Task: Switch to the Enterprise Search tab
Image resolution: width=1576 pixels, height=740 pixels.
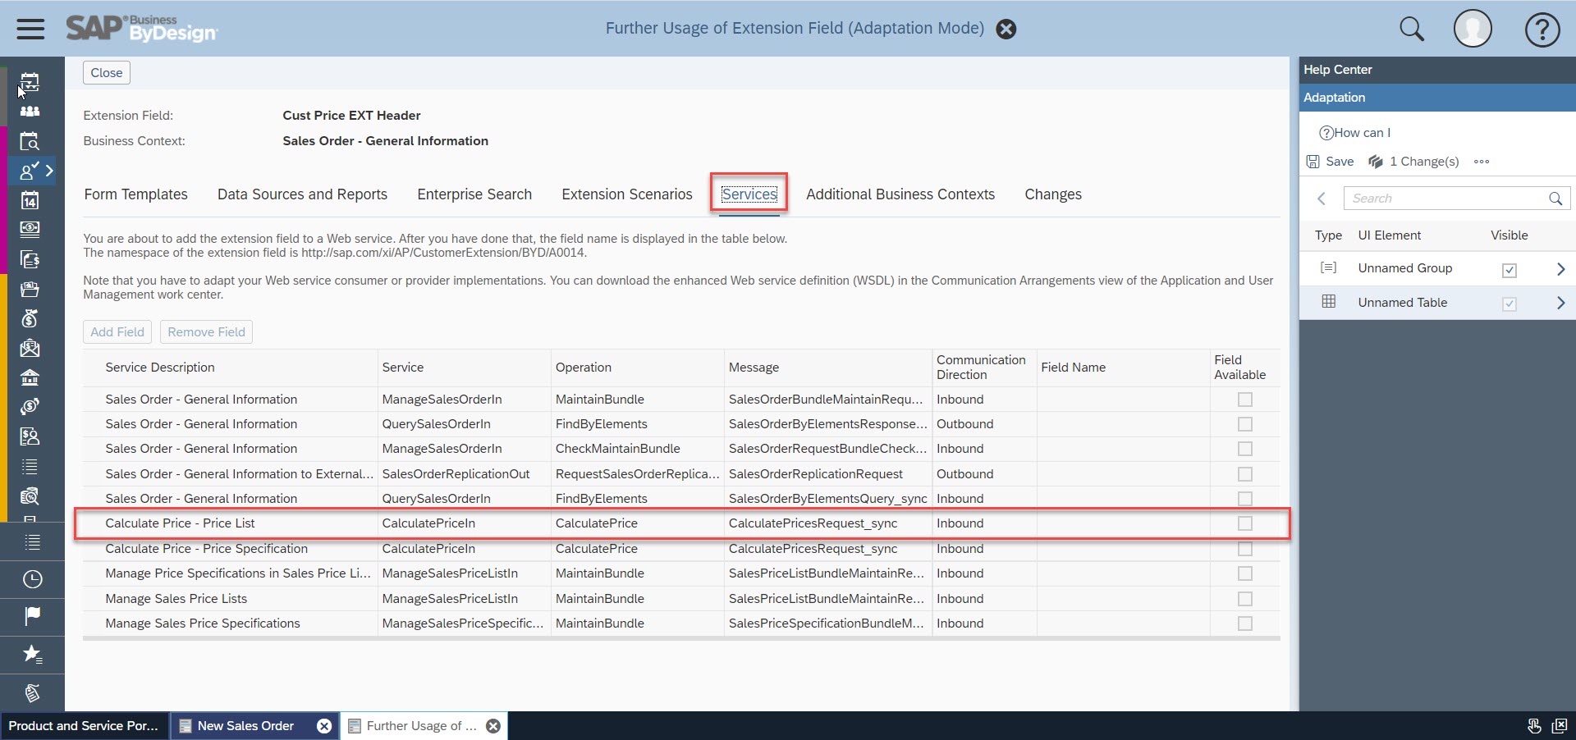Action: (x=474, y=194)
